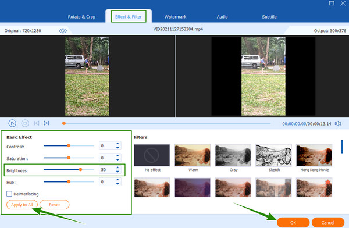Screen dimensions: 349x228
Task: Increase the Brightness value with up arrow
Action: click(x=117, y=168)
